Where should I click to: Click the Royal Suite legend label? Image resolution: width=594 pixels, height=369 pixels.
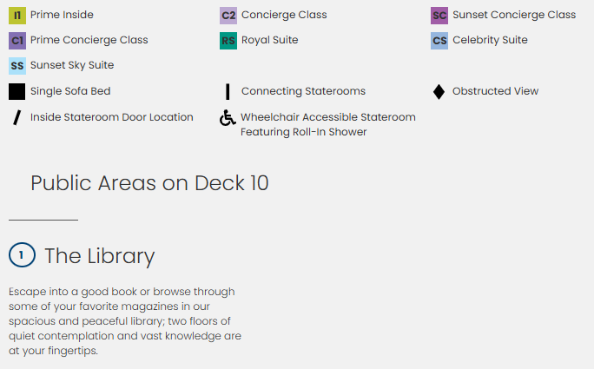(269, 40)
